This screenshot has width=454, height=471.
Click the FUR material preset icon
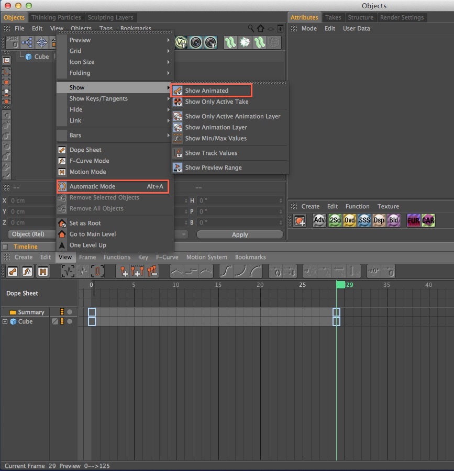(x=414, y=220)
